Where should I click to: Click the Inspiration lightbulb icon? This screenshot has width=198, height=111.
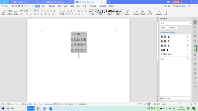coord(142,11)
